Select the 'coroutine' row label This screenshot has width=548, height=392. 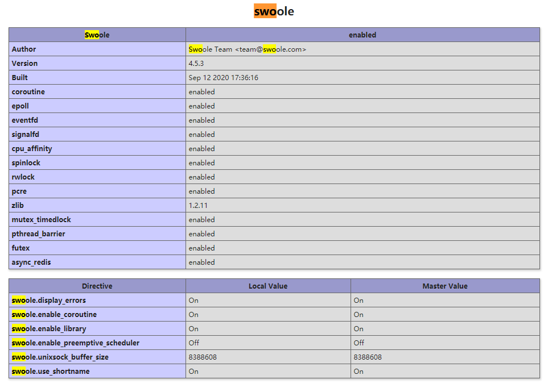28,92
